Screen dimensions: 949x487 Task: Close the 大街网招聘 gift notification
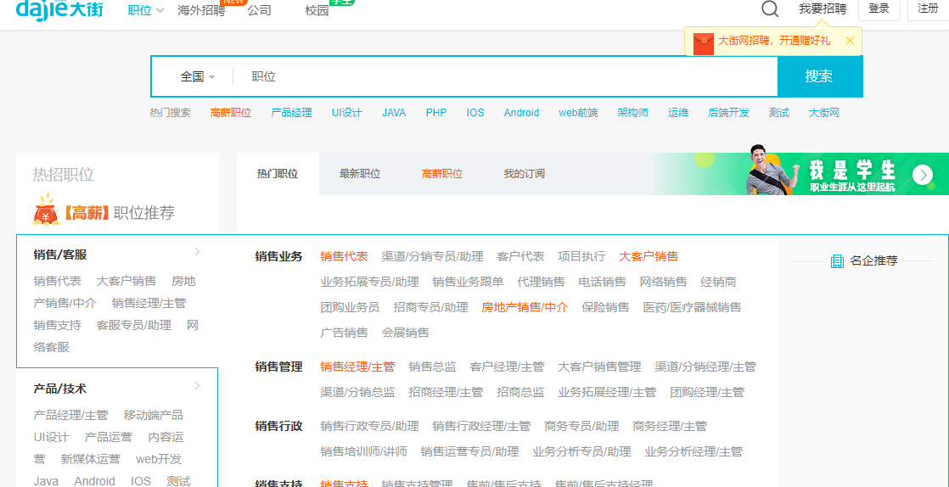point(850,41)
